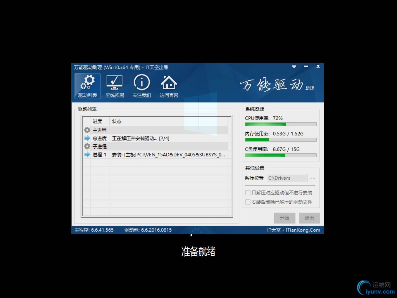Select the gear icon beside 子进程

[87, 146]
